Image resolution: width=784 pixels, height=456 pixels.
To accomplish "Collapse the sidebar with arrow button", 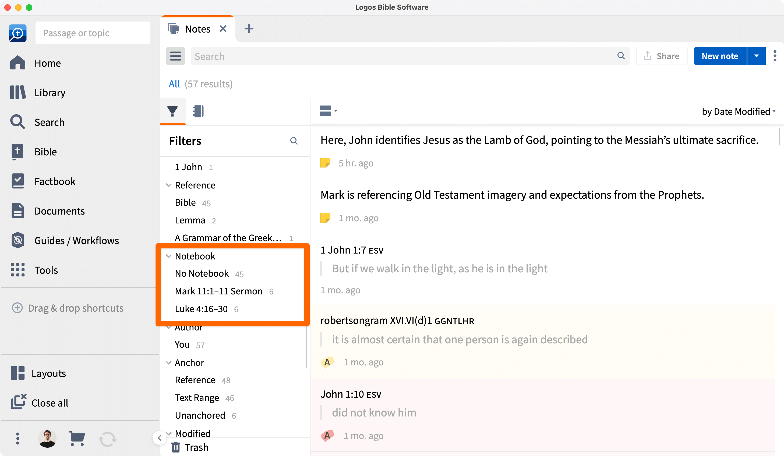I will (x=159, y=438).
